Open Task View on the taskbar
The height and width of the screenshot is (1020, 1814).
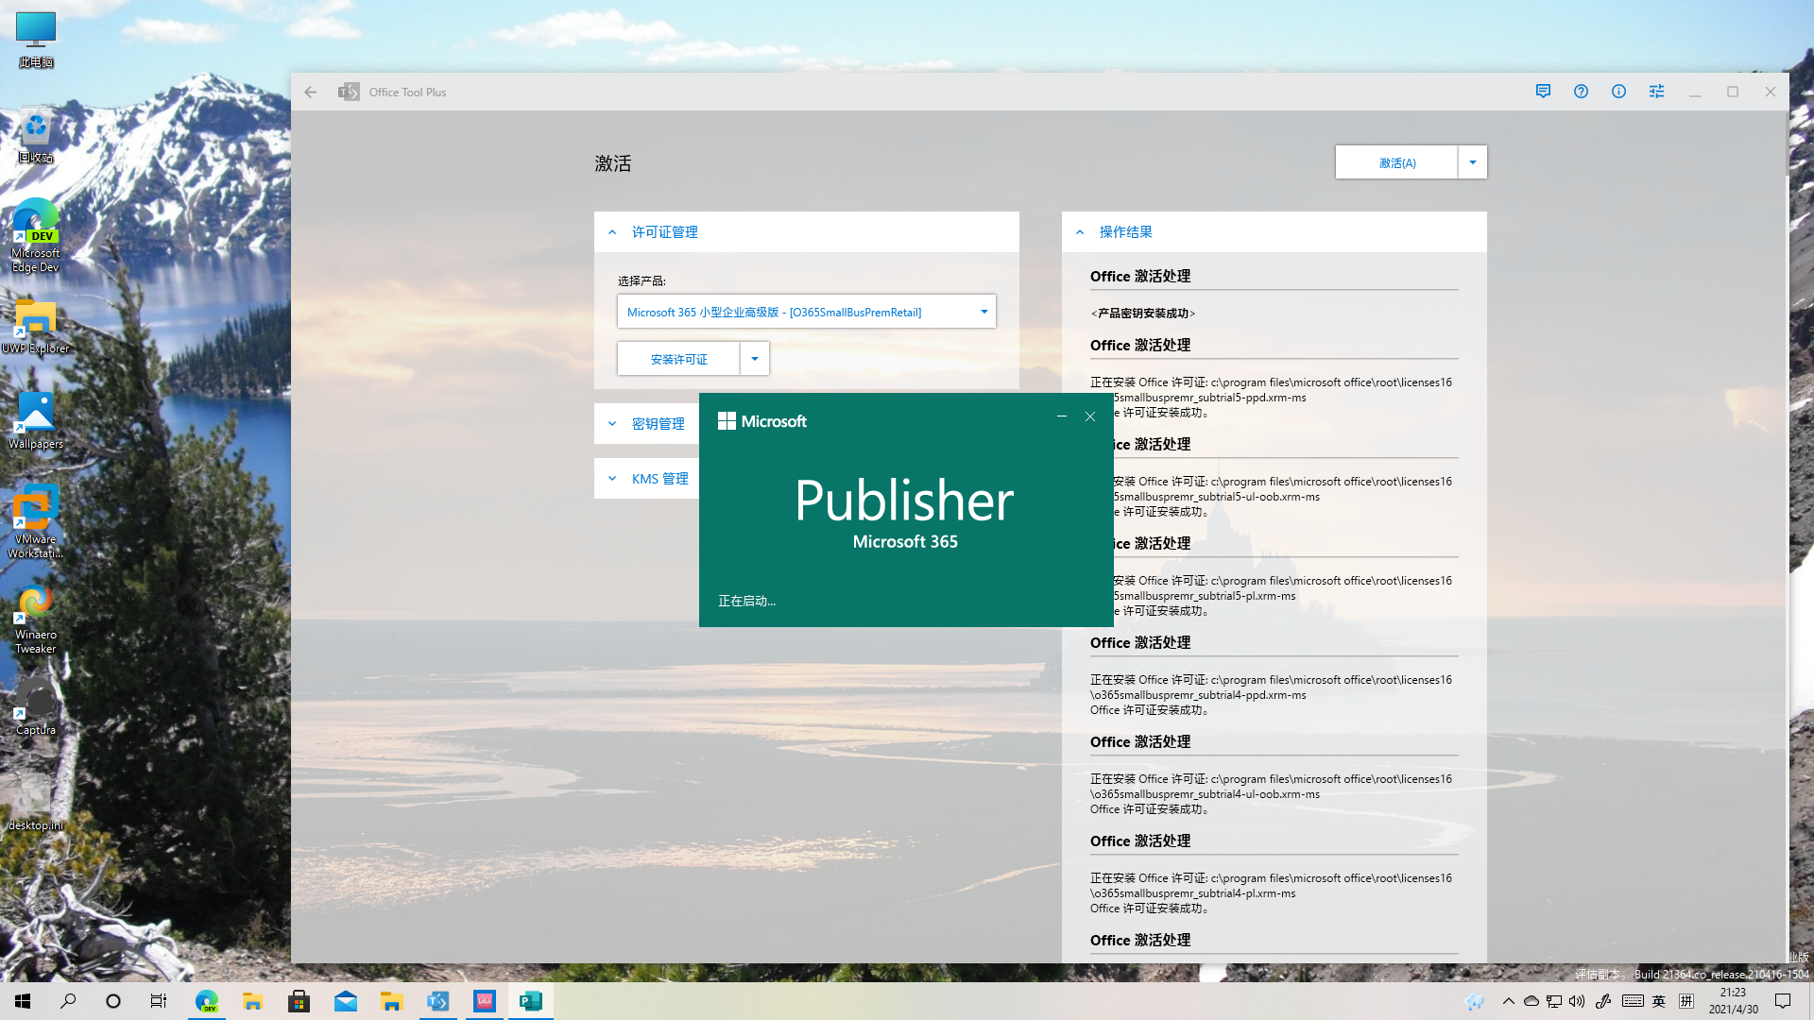click(x=159, y=1001)
